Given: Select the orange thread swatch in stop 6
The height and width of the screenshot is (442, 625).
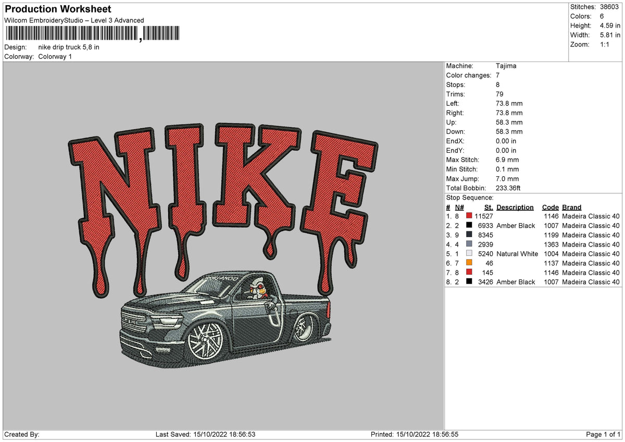Looking at the screenshot, I should 469,263.
